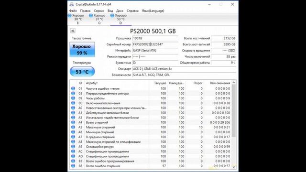
Task: Click status icon of attribute A8
Action: point(73,141)
